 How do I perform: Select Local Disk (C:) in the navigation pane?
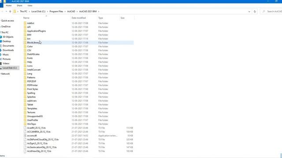pyautogui.click(x=10, y=68)
